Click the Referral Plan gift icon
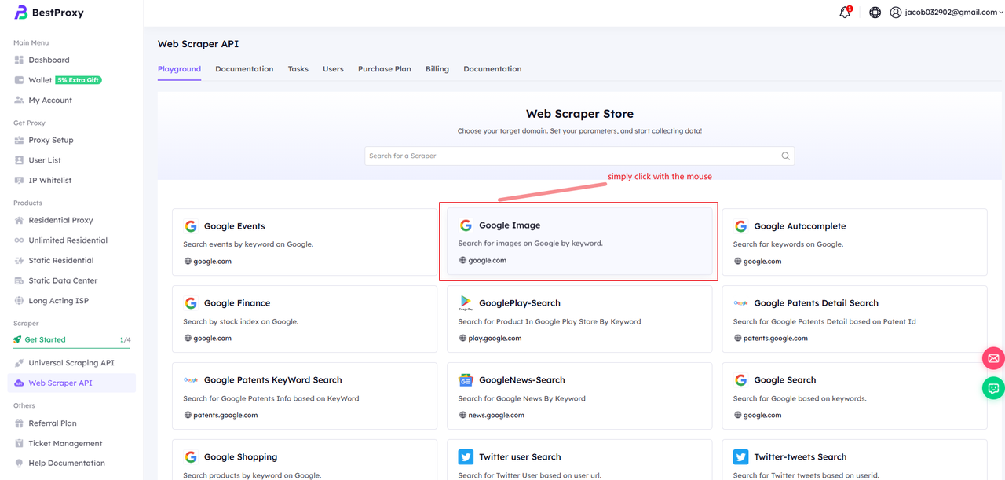The width and height of the screenshot is (1005, 480). tap(20, 423)
